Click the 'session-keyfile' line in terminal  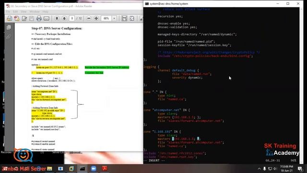tap(194, 45)
